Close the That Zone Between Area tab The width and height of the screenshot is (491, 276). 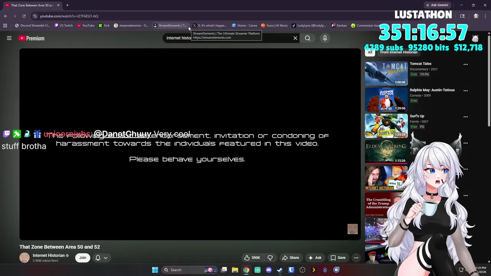coord(58,5)
